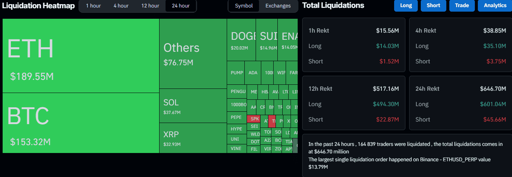Click the blue Short button
Image resolution: width=512 pixels, height=177 pixels.
[433, 6]
